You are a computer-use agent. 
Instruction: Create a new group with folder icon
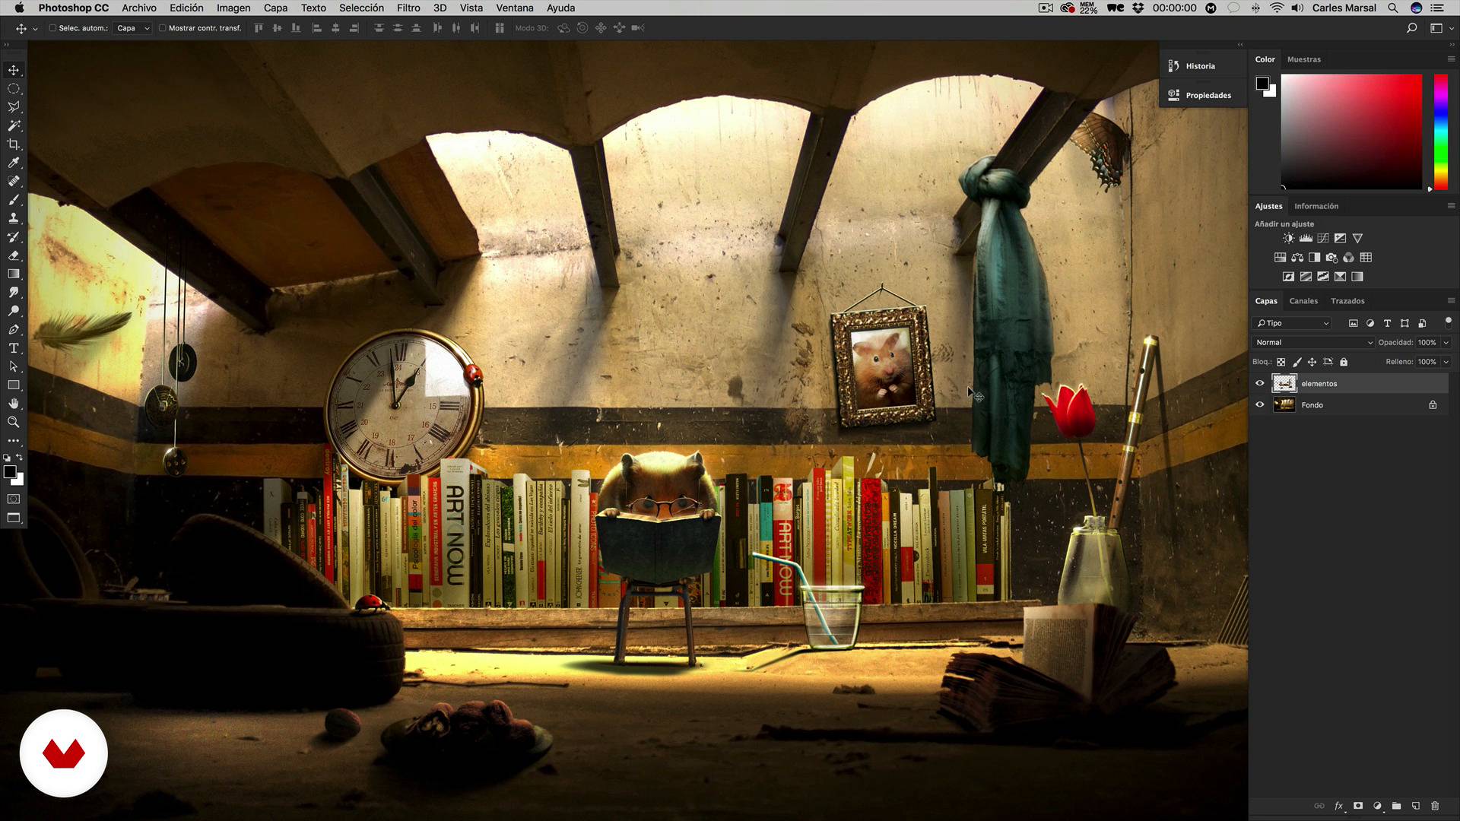pyautogui.click(x=1396, y=806)
